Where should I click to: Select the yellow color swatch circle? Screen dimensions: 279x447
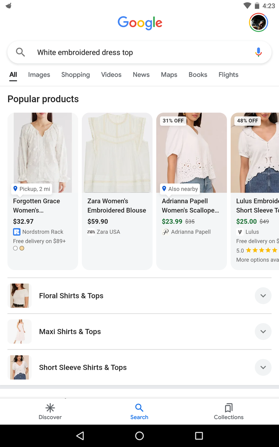tap(22, 248)
